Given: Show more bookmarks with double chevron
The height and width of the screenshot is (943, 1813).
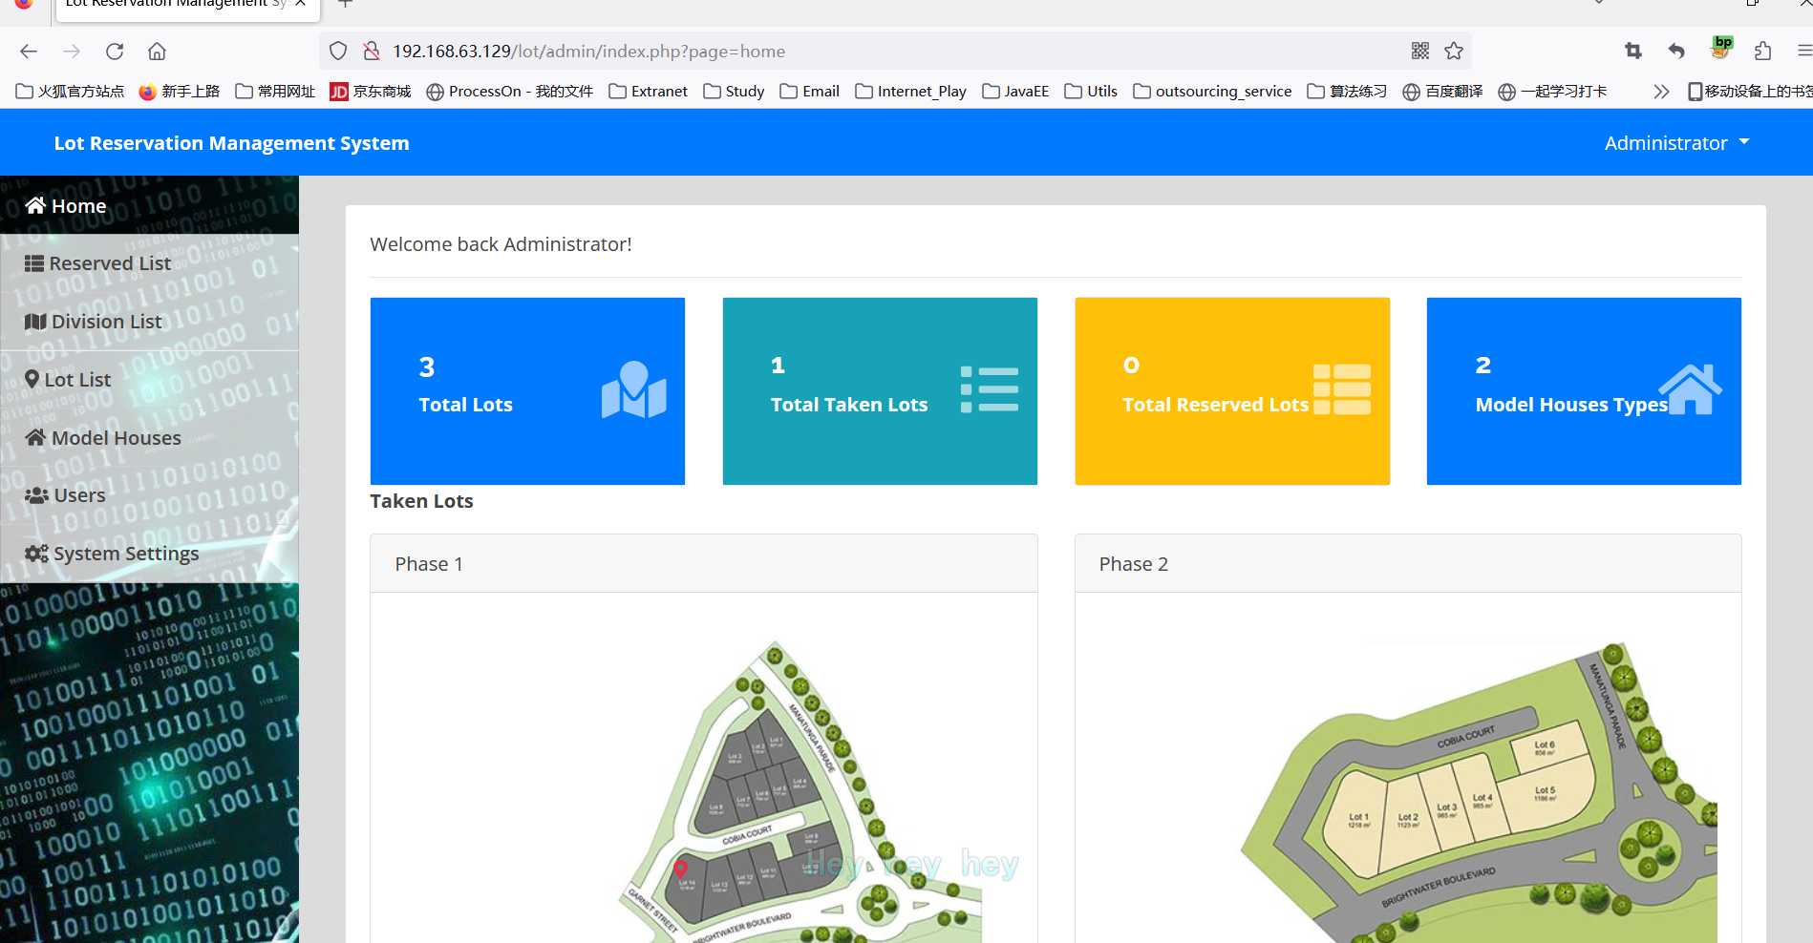Looking at the screenshot, I should click(x=1661, y=92).
